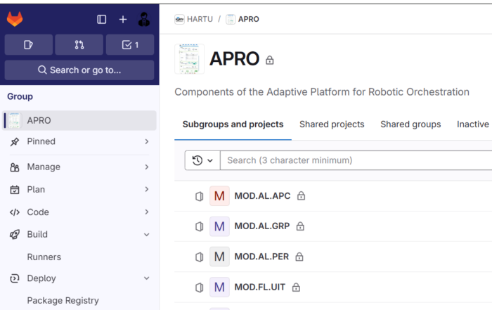Open MOD.AL.GRP project
The height and width of the screenshot is (310, 492).
tap(262, 226)
